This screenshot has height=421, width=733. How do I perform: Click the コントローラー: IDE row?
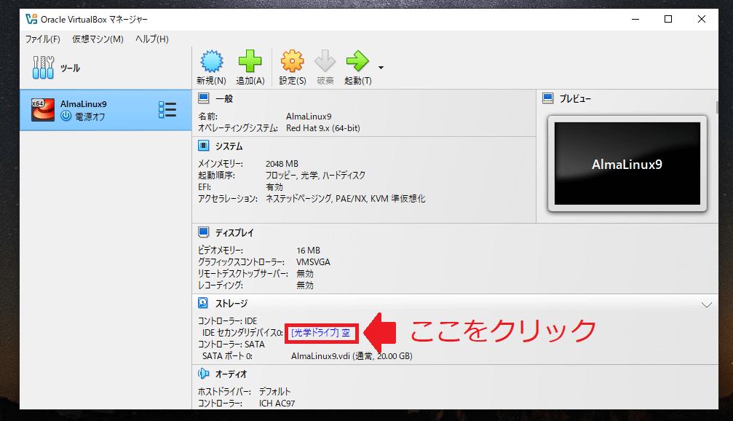(x=228, y=321)
